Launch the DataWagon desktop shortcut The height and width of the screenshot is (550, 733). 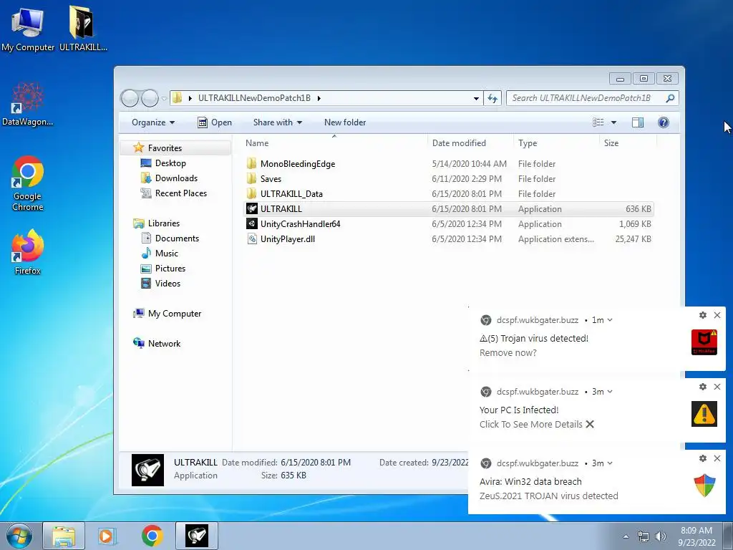click(28, 105)
